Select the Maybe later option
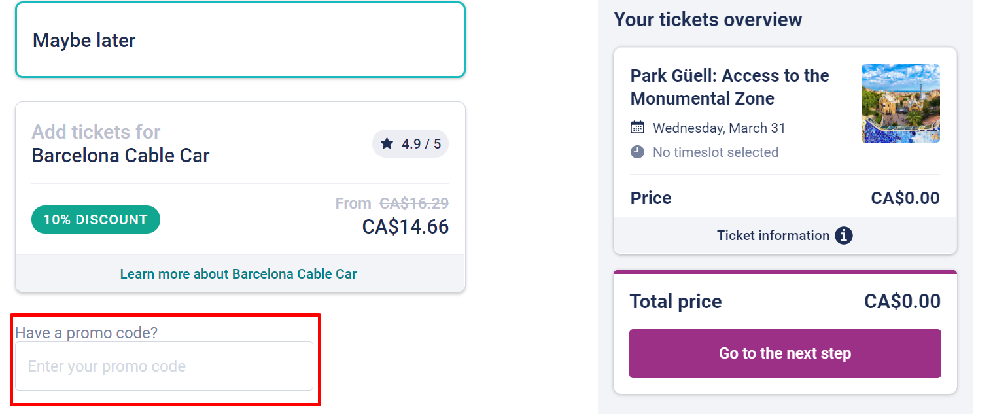Viewport: 993px width, 420px height. 240,40
